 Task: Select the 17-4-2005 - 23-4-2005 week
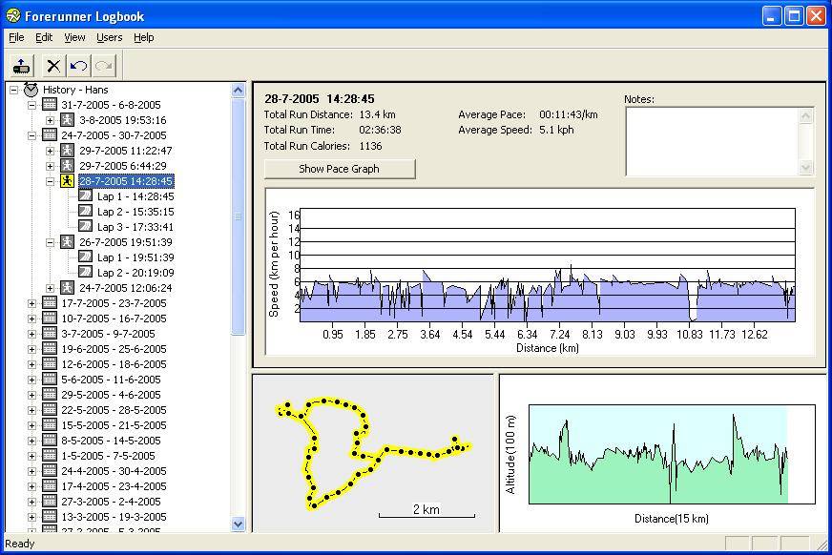pos(114,486)
